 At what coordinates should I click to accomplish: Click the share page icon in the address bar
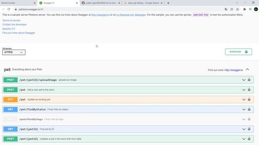(x=232, y=9)
